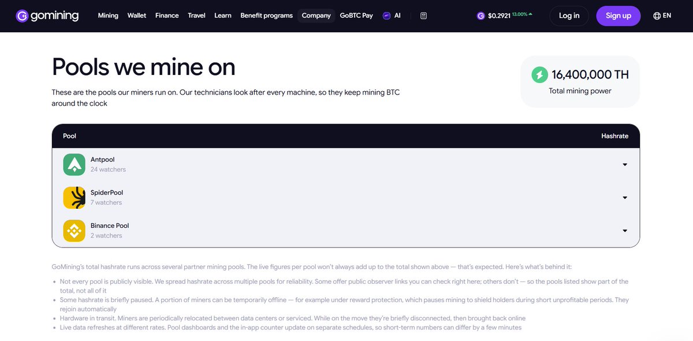Expand the SpiderPool row arrow

point(625,198)
